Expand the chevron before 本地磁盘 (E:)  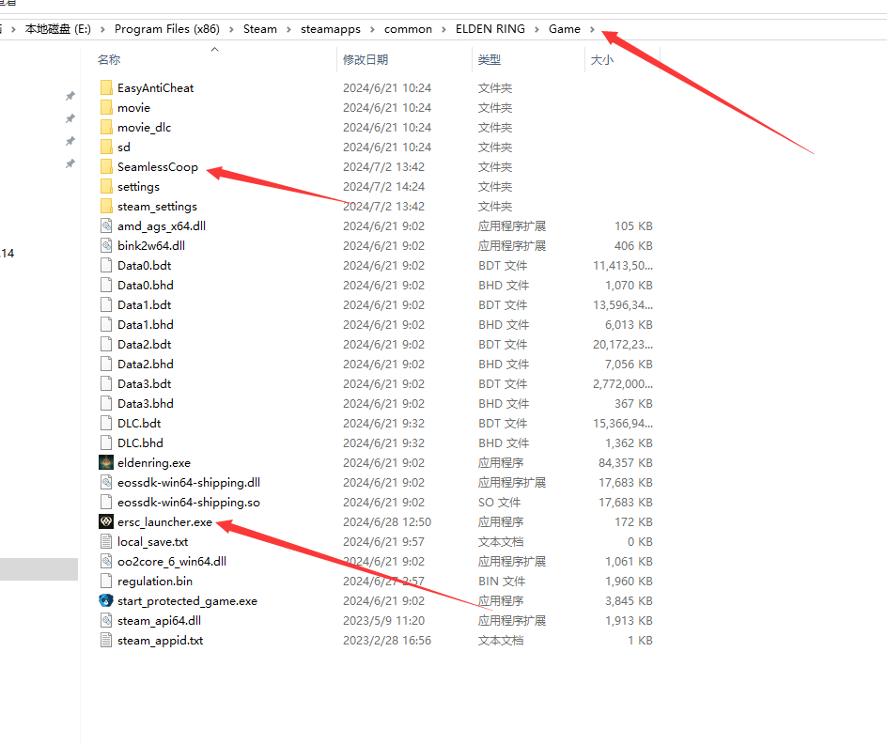pyautogui.click(x=13, y=29)
